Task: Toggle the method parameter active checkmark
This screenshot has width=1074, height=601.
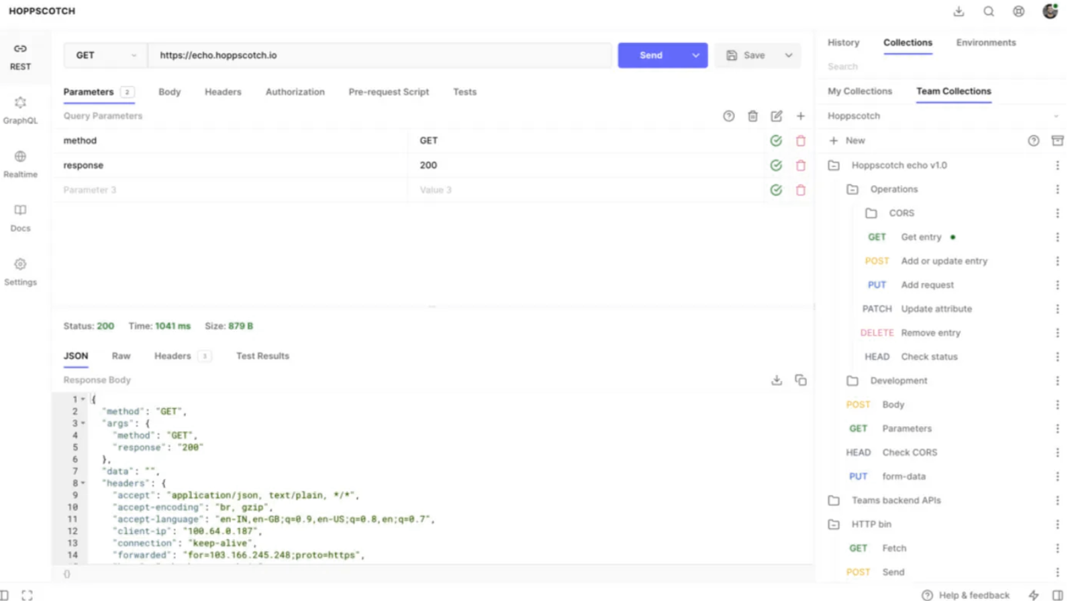Action: tap(776, 141)
